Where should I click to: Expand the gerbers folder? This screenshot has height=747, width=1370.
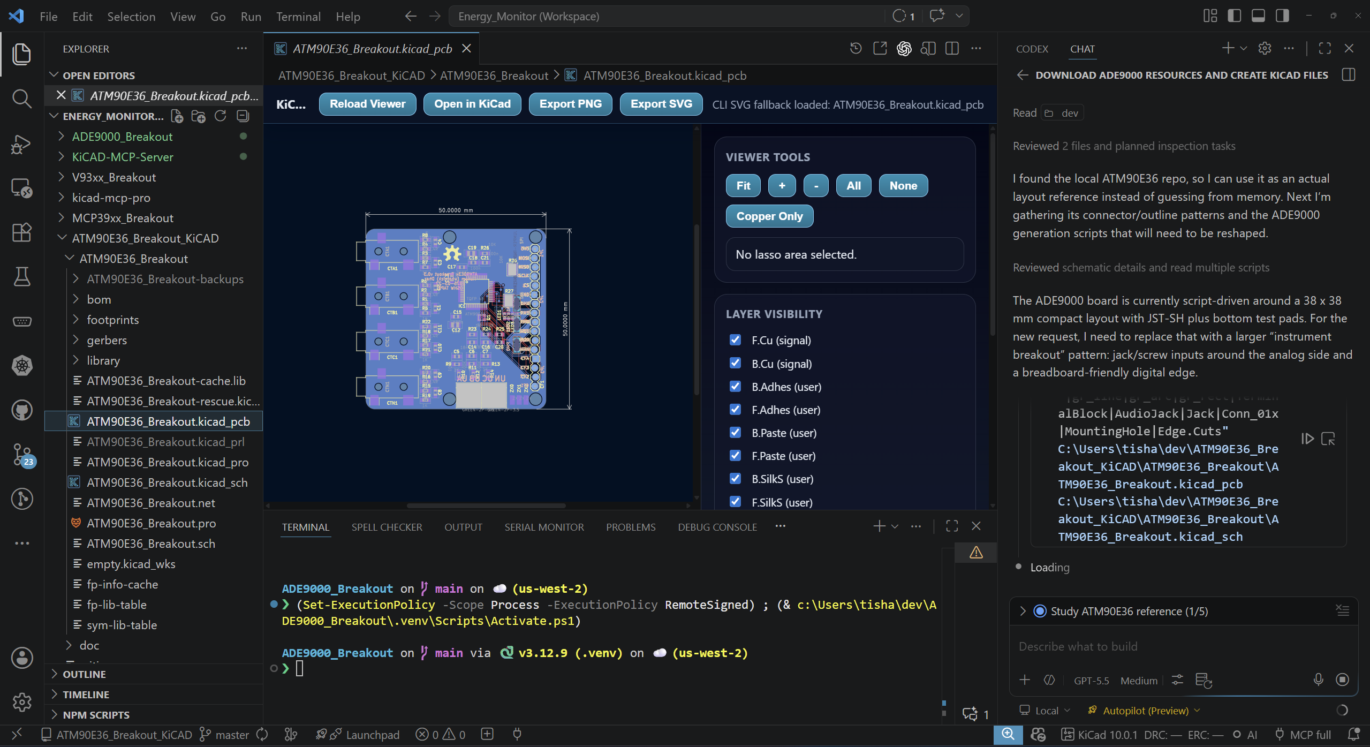click(107, 340)
